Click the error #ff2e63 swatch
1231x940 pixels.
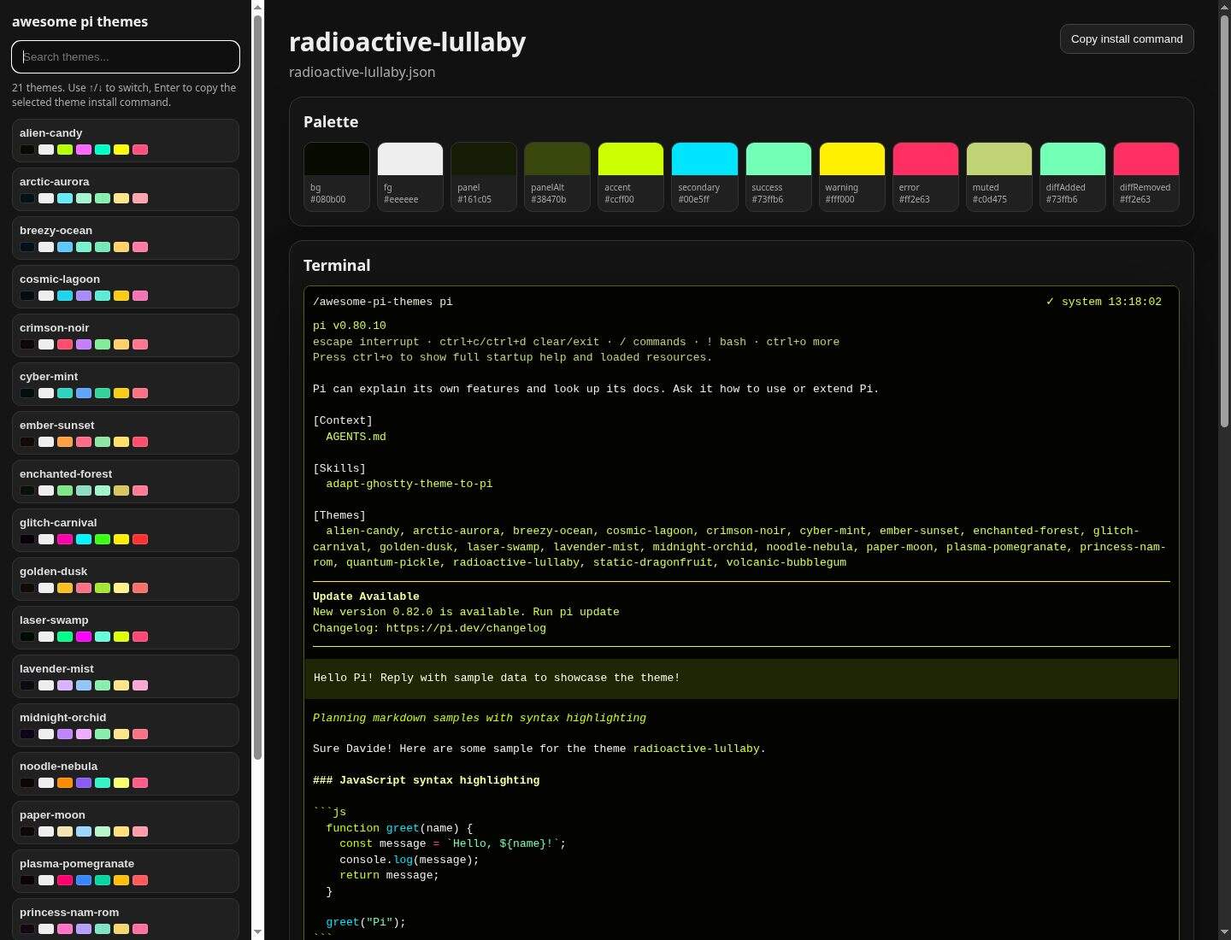pyautogui.click(x=925, y=176)
